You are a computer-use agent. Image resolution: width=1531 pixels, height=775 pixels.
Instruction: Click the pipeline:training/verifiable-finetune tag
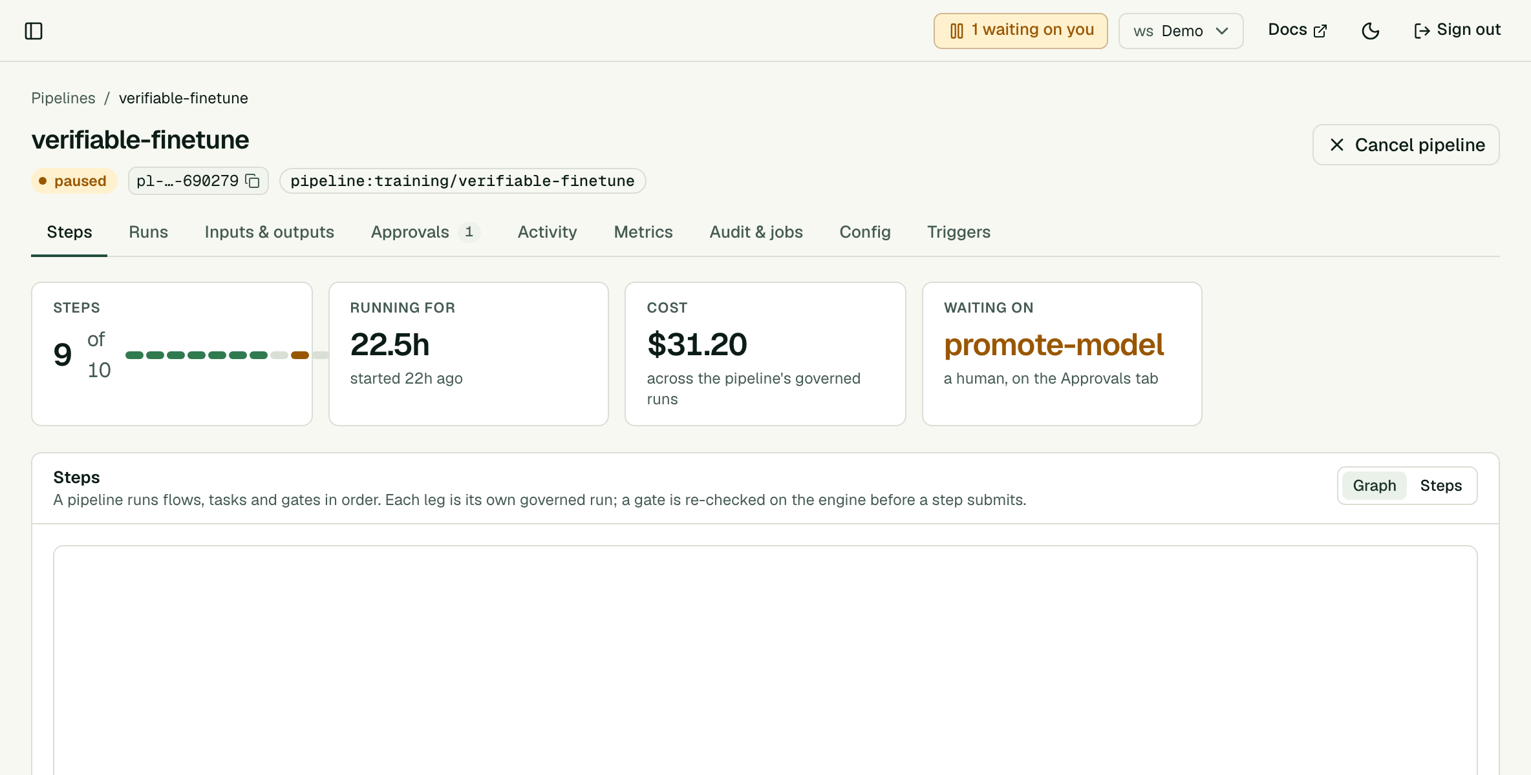click(x=462, y=181)
